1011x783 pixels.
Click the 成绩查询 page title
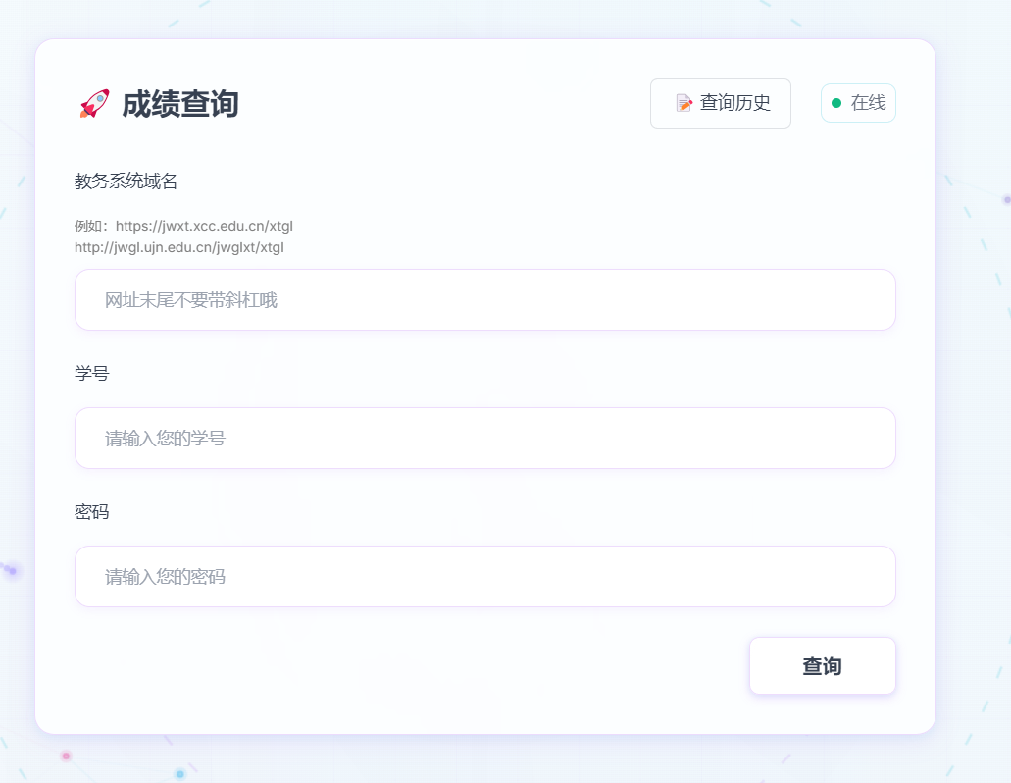click(179, 104)
